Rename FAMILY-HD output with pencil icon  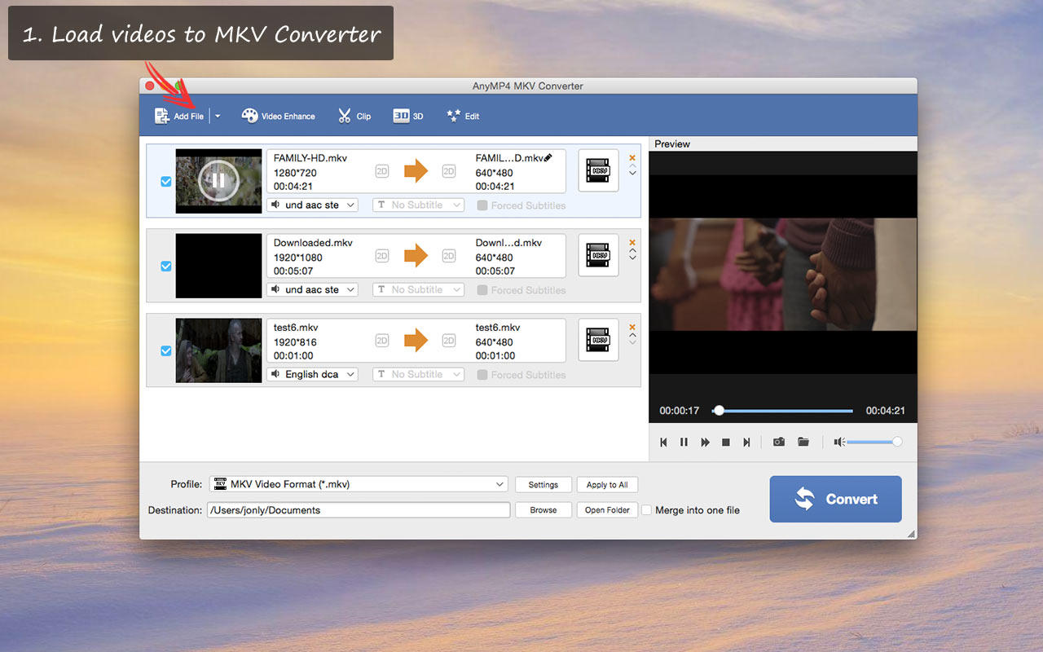[548, 157]
